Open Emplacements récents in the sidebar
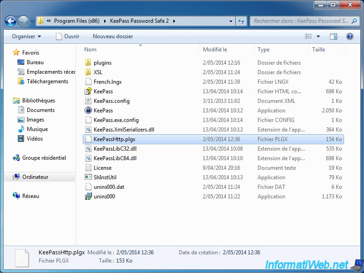 pos(51,72)
